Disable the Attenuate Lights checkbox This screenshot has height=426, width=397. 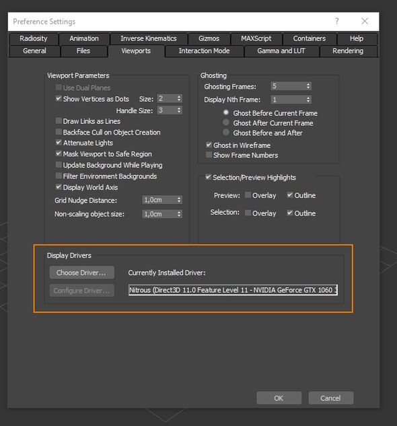click(59, 143)
